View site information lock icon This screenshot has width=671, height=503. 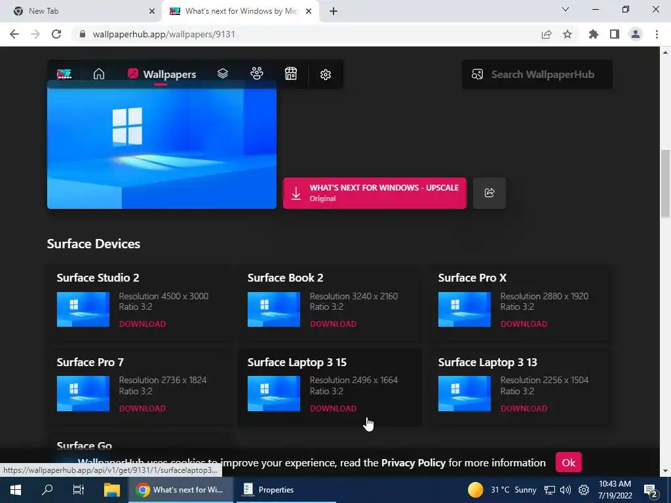point(83,34)
